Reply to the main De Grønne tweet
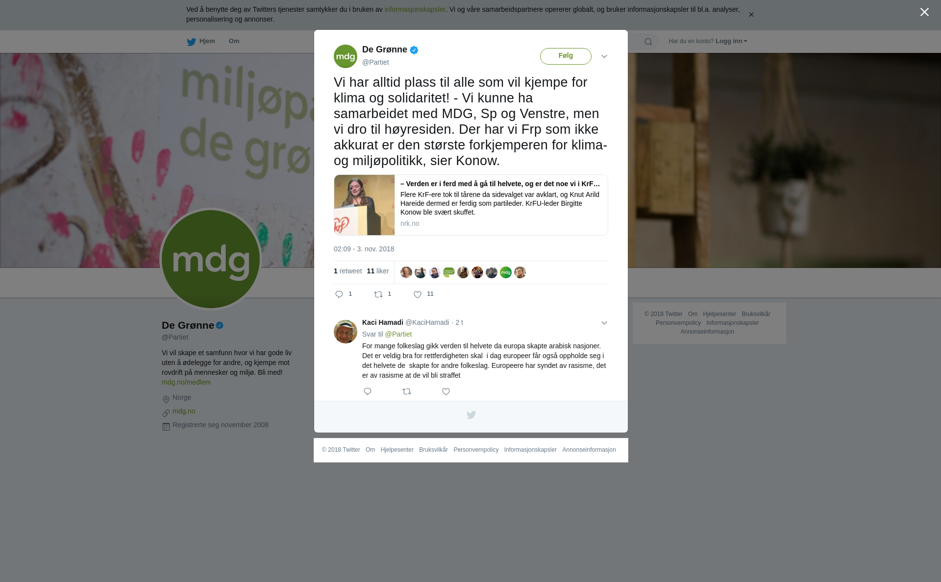Viewport: 941px width, 582px height. click(x=339, y=294)
